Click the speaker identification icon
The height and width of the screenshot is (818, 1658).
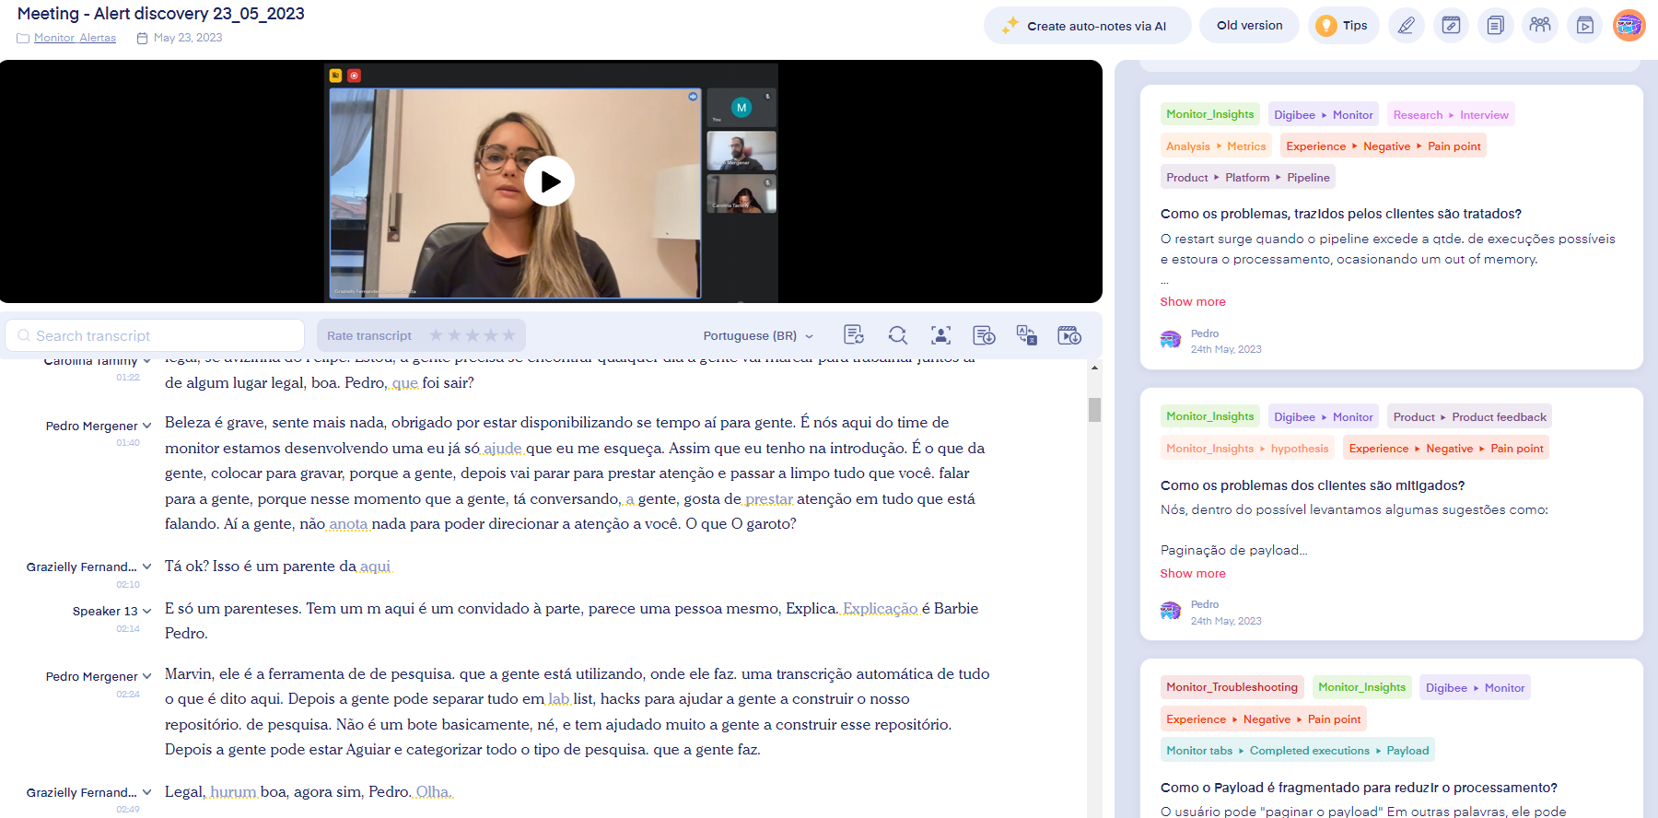coord(940,335)
